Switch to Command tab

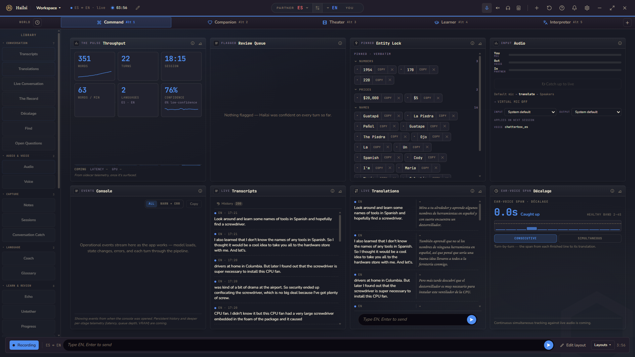click(116, 22)
